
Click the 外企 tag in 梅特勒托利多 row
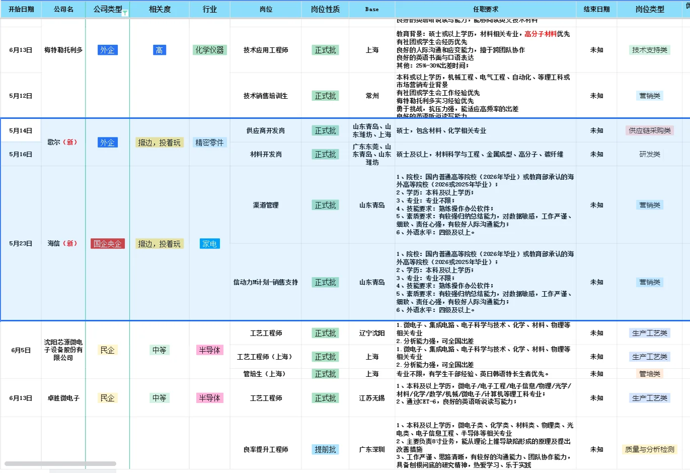[x=108, y=50]
